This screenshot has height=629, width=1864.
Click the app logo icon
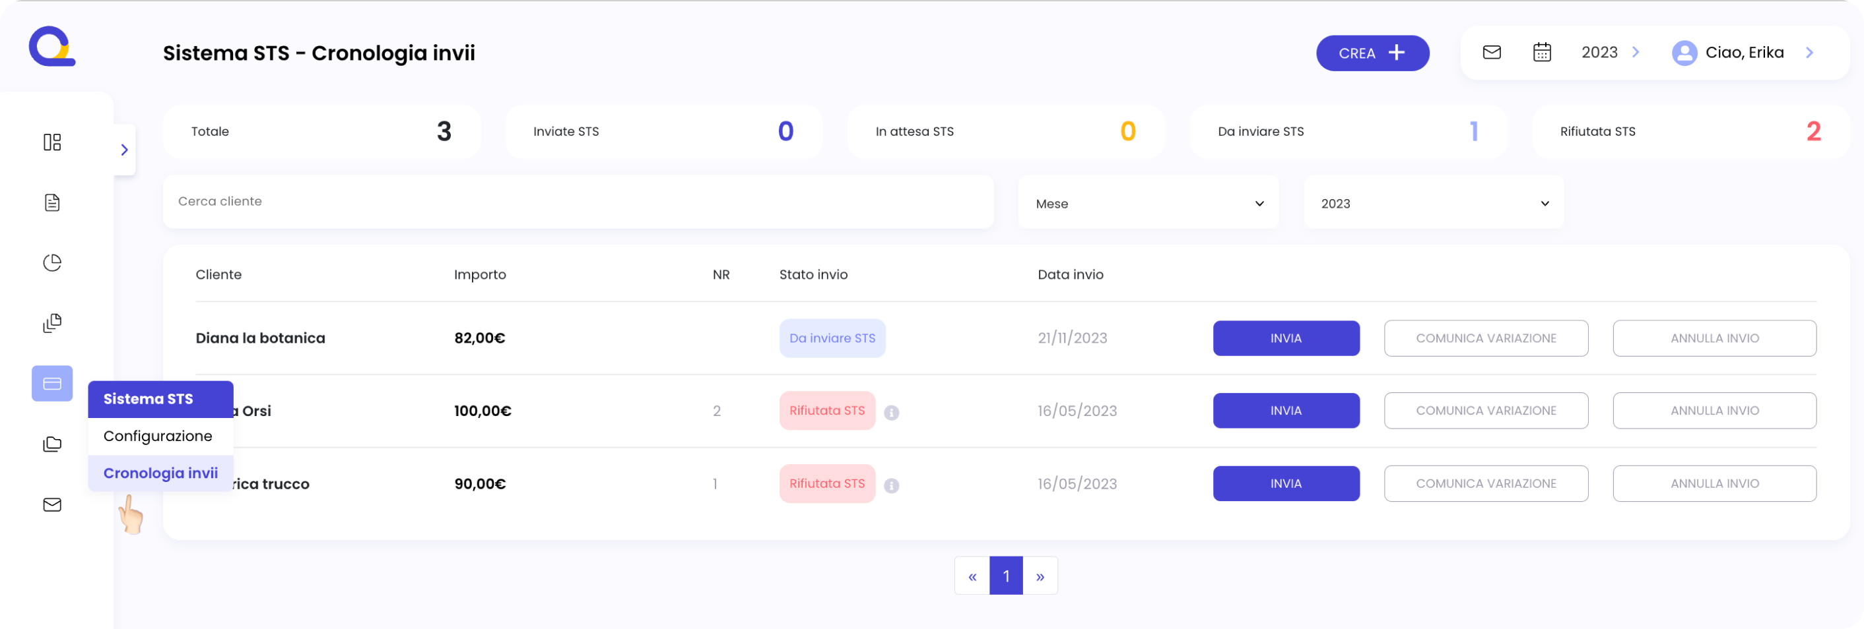click(x=52, y=46)
